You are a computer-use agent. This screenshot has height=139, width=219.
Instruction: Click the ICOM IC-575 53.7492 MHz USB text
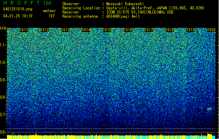[140, 12]
